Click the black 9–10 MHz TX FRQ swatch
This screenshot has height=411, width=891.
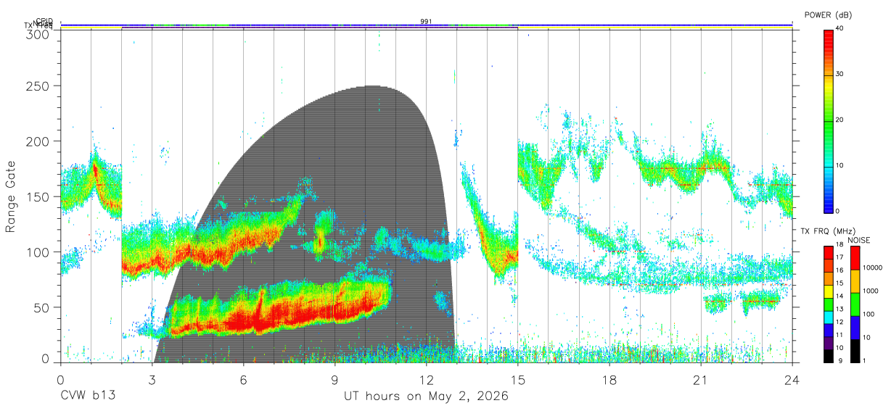coord(828,356)
